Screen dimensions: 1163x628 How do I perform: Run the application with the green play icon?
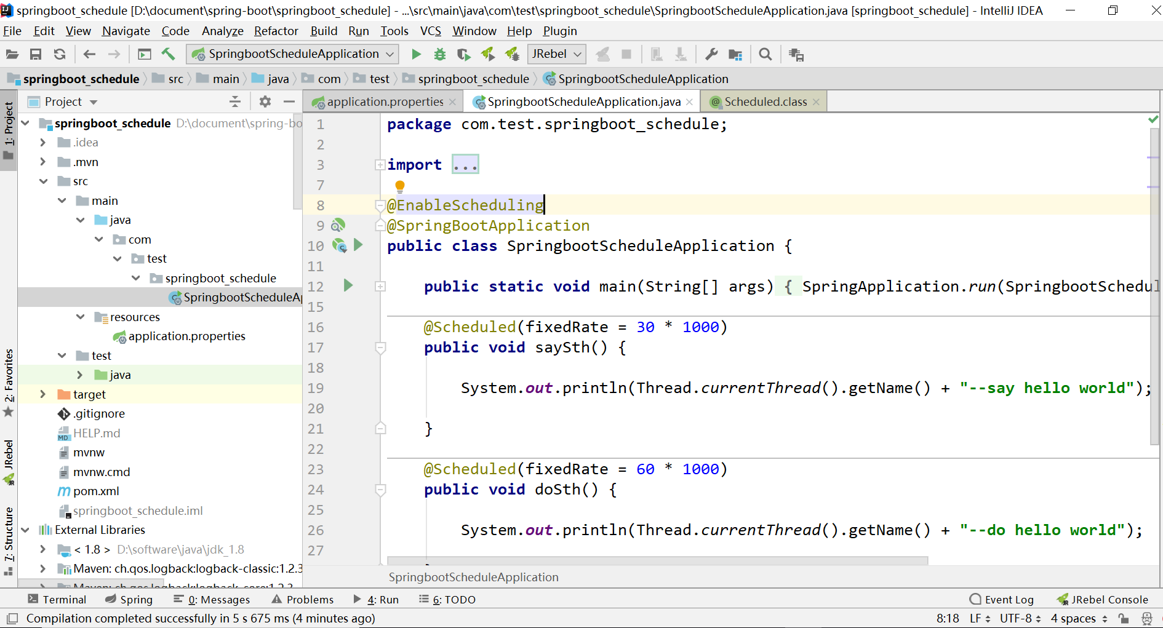(x=416, y=55)
